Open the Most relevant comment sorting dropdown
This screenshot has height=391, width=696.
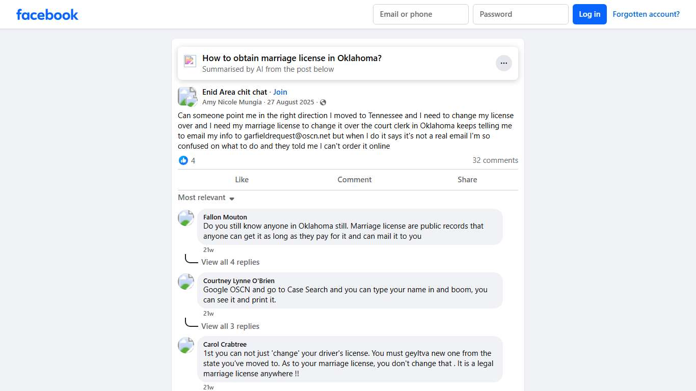tap(206, 198)
